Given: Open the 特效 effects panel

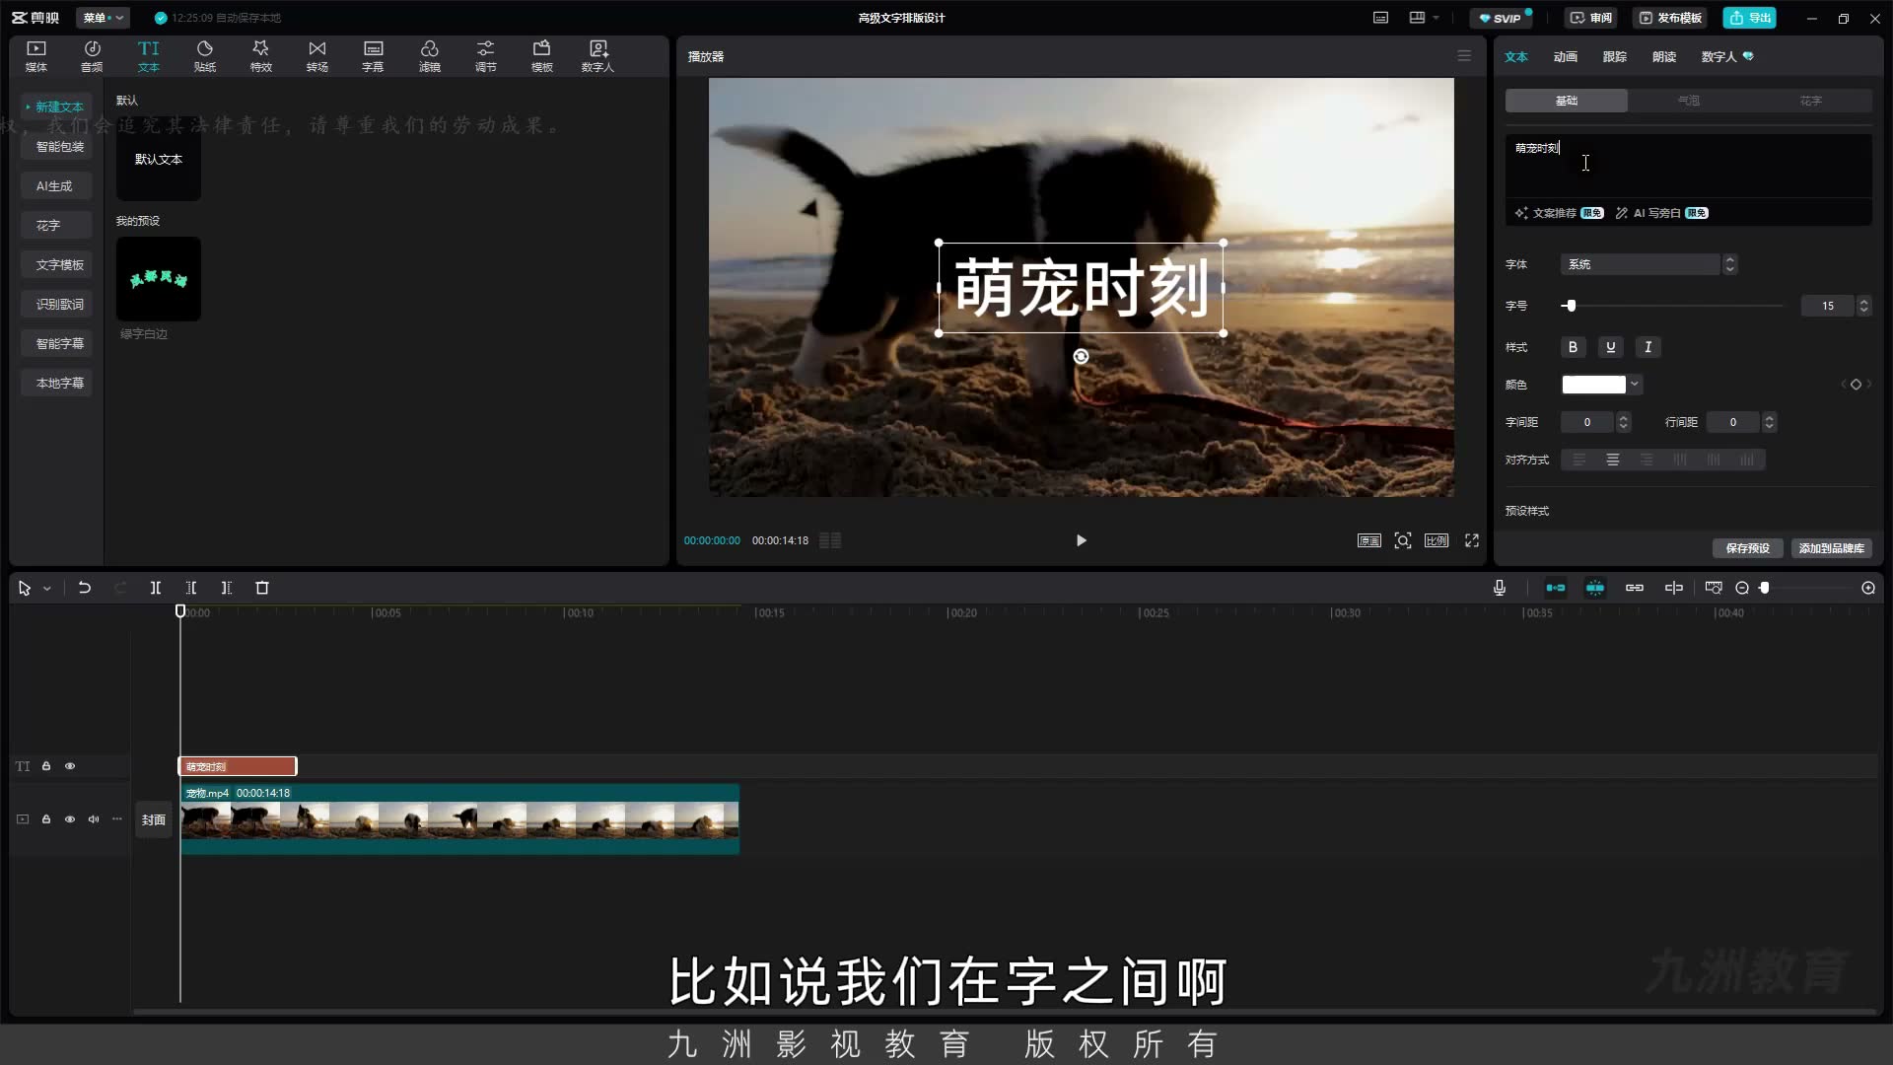Looking at the screenshot, I should coord(260,56).
